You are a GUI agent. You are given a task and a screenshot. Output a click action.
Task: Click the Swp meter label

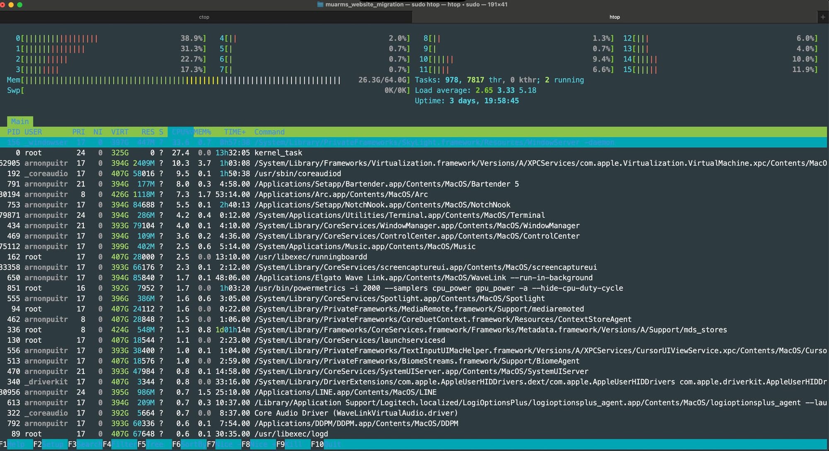pyautogui.click(x=13, y=90)
